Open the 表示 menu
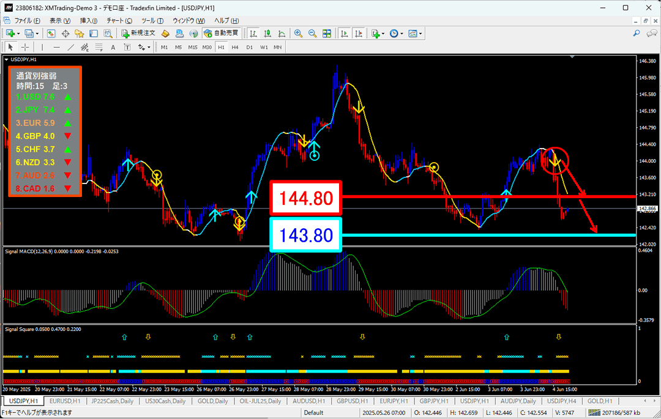The height and width of the screenshot is (419, 661). click(x=60, y=21)
